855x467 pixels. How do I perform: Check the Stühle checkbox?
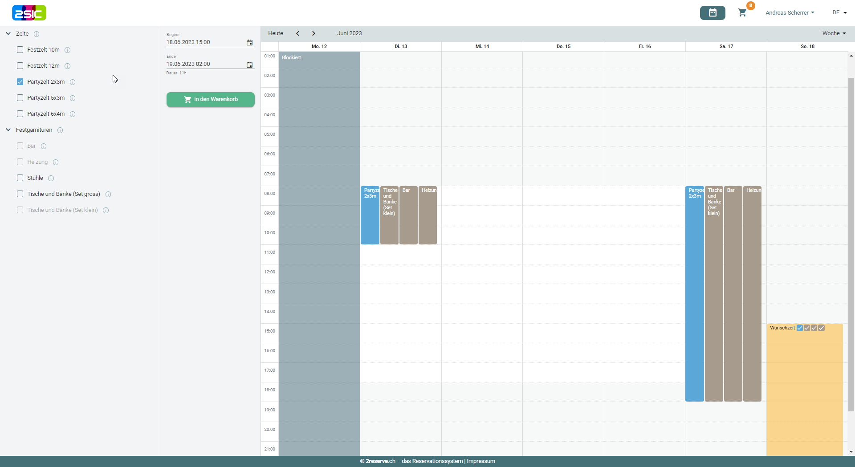click(x=20, y=178)
